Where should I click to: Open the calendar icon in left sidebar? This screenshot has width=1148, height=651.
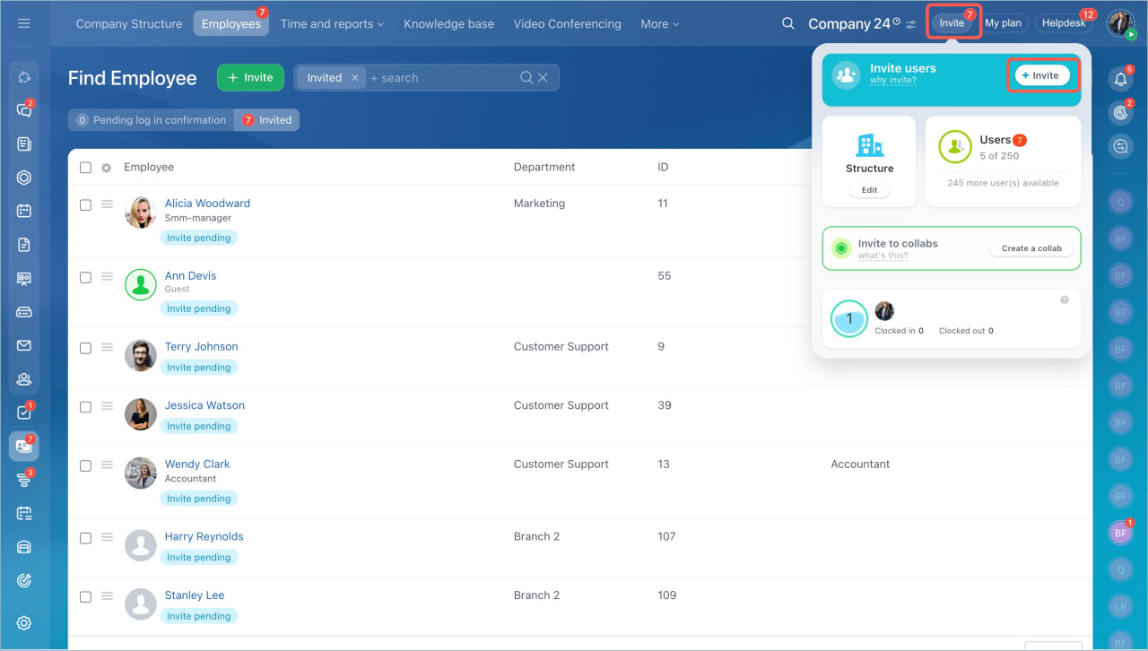pyautogui.click(x=24, y=212)
